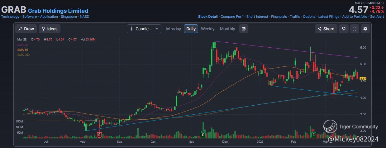Click the 4.57 current price tag
The height and width of the screenshot is (148, 386).
pos(363,79)
